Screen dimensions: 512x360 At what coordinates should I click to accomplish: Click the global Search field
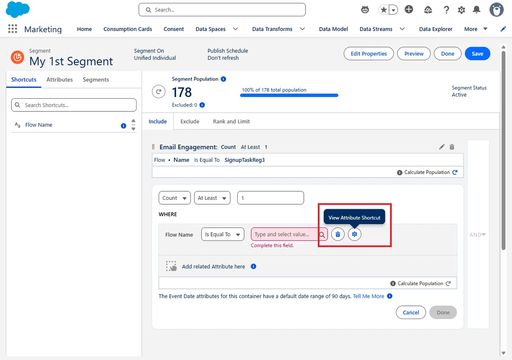(222, 10)
